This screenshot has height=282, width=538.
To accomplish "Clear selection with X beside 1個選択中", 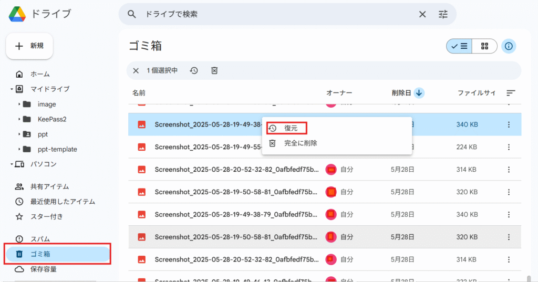I will (136, 71).
